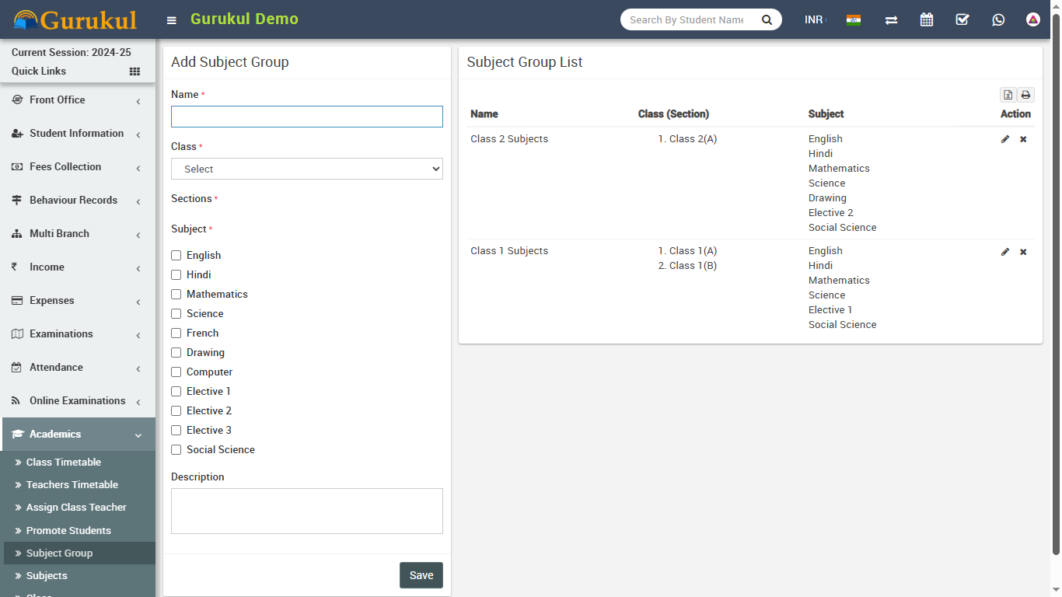Go to Promote Students menu item
Screen dimensions: 1062x597
pyautogui.click(x=68, y=531)
